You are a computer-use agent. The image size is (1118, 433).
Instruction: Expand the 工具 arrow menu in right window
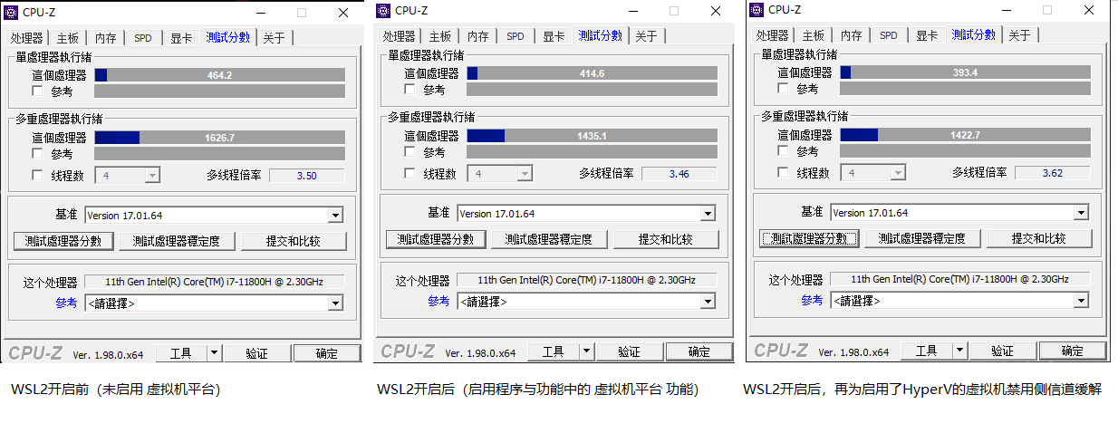[959, 351]
